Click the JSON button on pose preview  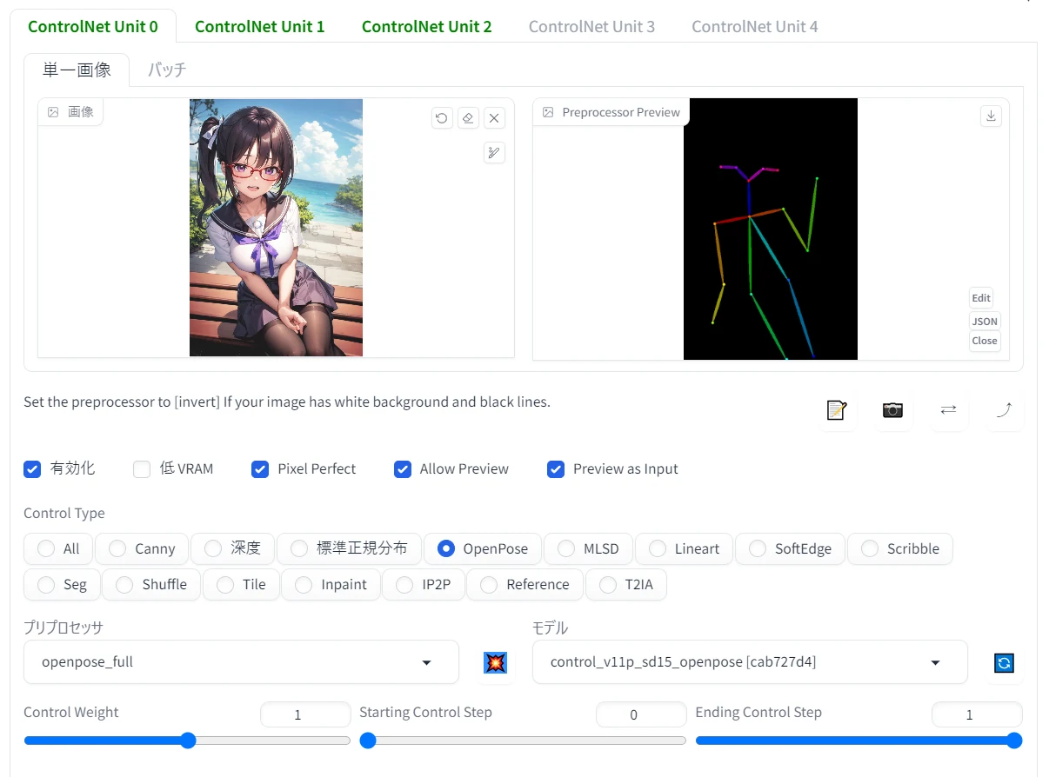(x=985, y=321)
